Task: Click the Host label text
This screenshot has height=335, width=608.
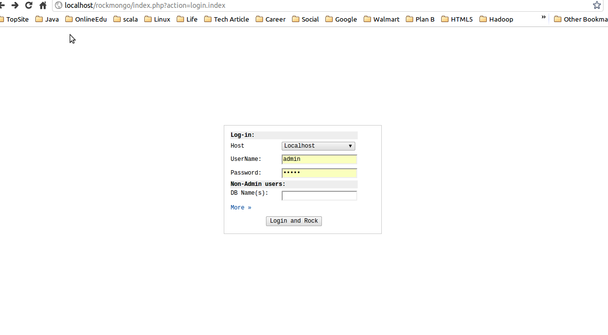Action: click(238, 146)
